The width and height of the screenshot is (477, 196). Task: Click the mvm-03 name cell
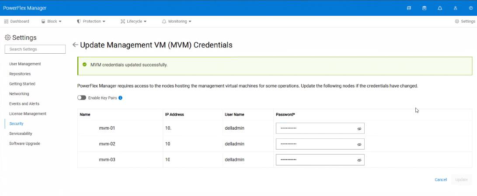107,160
